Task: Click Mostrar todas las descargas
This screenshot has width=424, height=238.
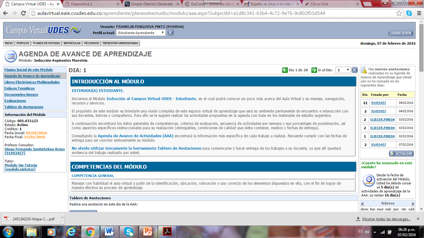Action: pos(386,219)
